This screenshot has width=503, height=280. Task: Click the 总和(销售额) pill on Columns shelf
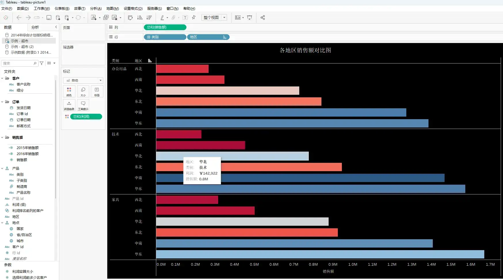coord(165,27)
